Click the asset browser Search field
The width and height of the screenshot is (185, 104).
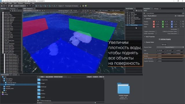(x=77, y=77)
